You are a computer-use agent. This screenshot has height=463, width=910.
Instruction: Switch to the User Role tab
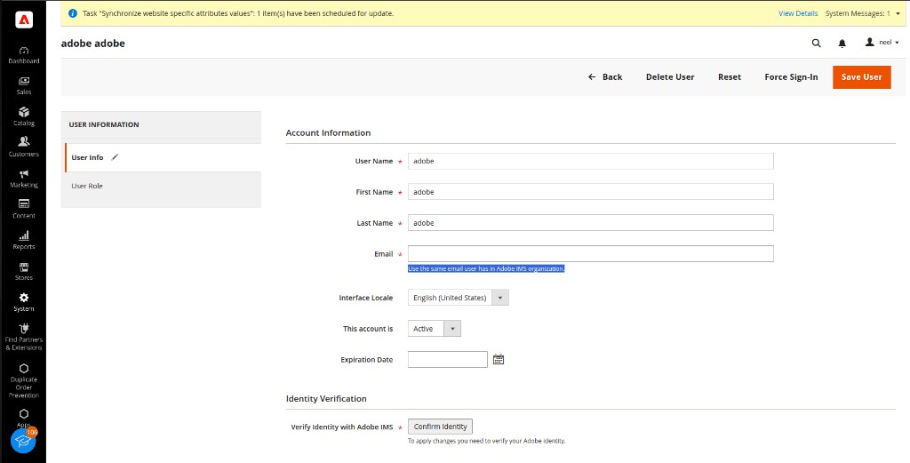[x=162, y=187]
